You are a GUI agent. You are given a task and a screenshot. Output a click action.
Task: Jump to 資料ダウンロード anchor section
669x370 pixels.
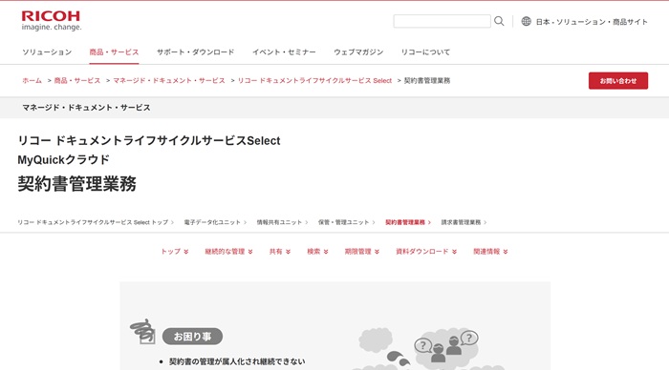click(426, 251)
